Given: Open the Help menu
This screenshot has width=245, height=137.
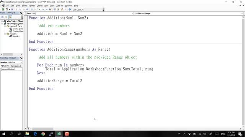Looking at the screenshot, I should click(76, 6).
